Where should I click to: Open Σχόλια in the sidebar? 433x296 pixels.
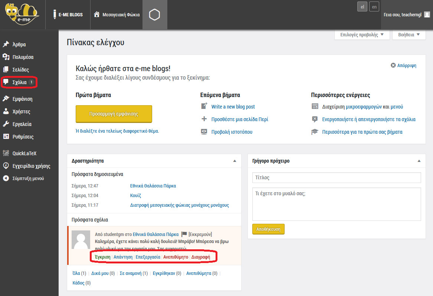[x=19, y=82]
